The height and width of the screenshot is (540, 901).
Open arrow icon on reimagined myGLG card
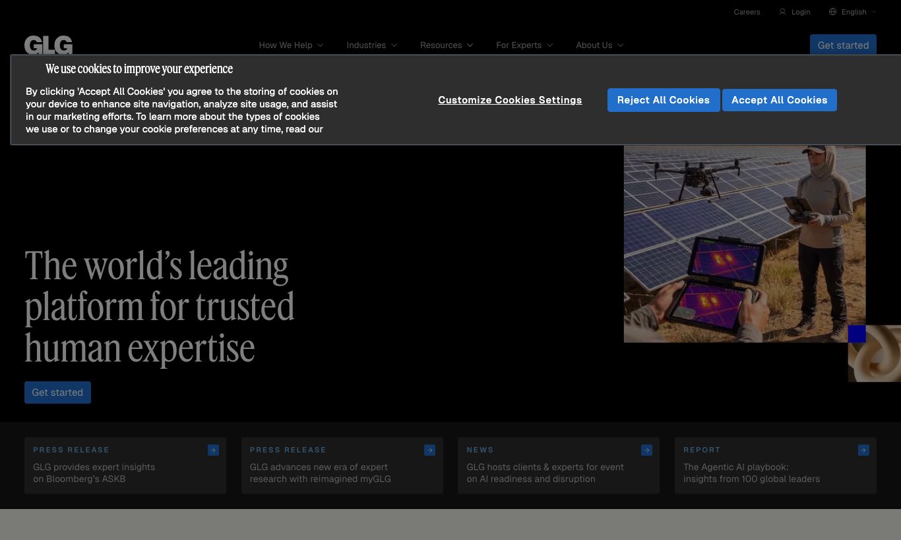pos(429,450)
